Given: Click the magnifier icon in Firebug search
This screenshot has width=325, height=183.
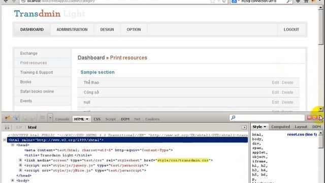Looking at the screenshot, I should click(233, 117).
